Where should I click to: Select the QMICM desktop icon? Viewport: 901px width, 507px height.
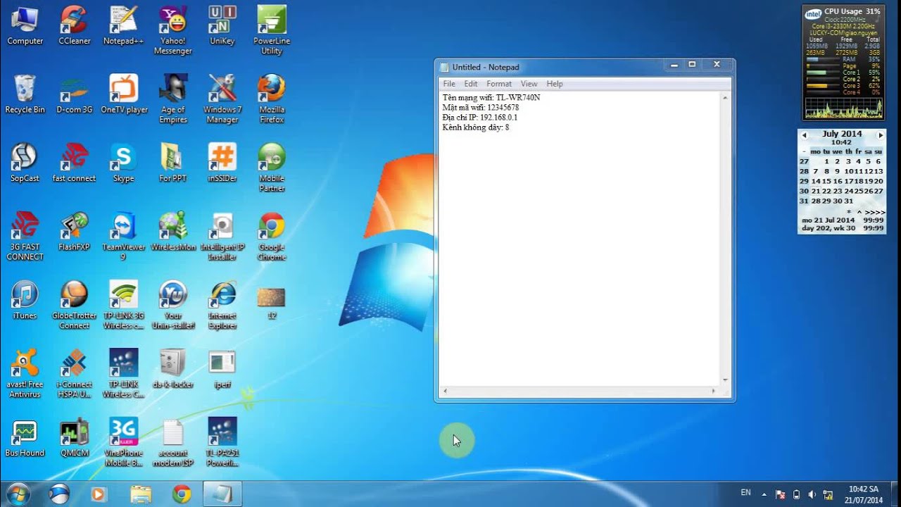pos(74,438)
